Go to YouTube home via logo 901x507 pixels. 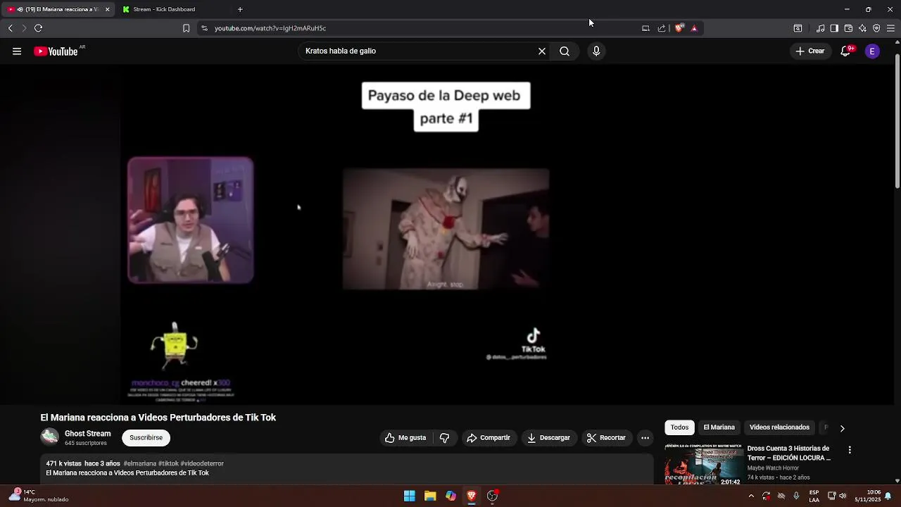56,51
